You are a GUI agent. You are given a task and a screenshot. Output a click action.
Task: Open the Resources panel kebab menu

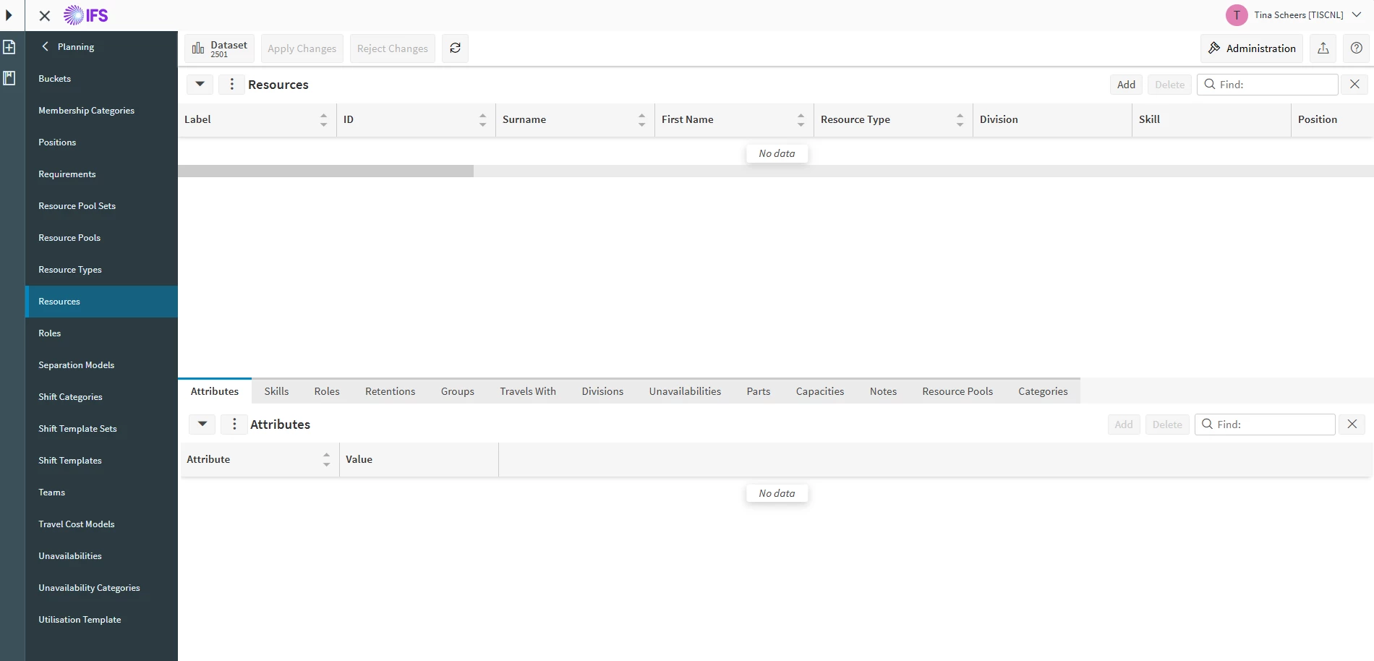coord(231,85)
